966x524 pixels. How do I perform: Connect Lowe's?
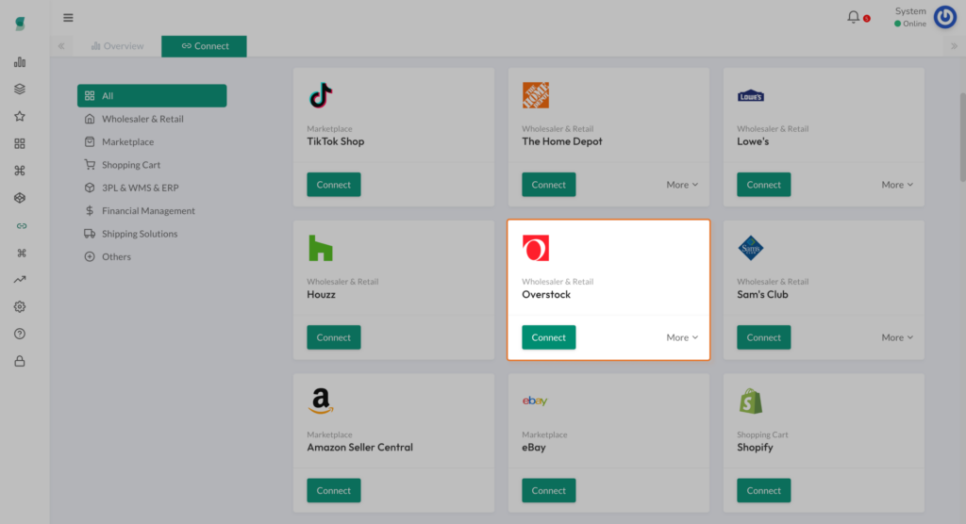coord(763,185)
